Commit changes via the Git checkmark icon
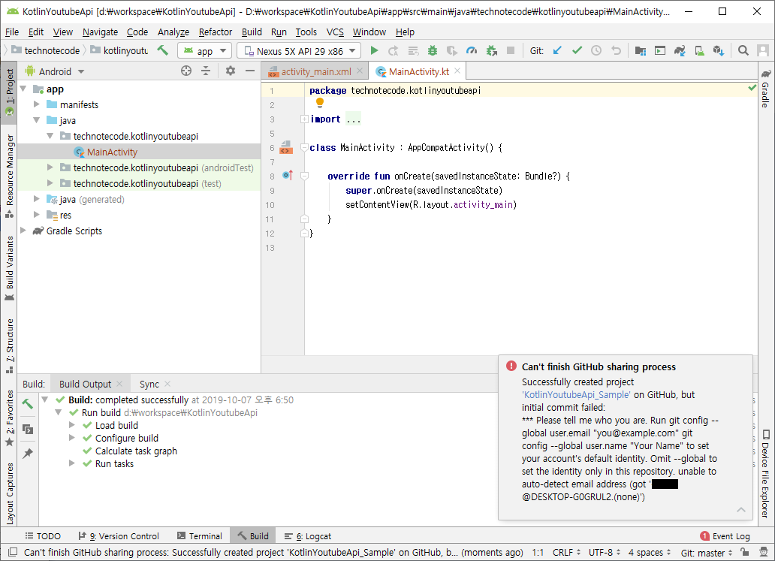Screen dimensions: 775x561 click(x=577, y=50)
